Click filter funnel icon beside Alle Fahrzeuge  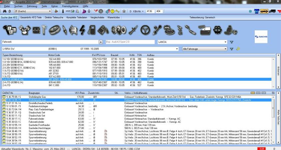click(x=232, y=49)
